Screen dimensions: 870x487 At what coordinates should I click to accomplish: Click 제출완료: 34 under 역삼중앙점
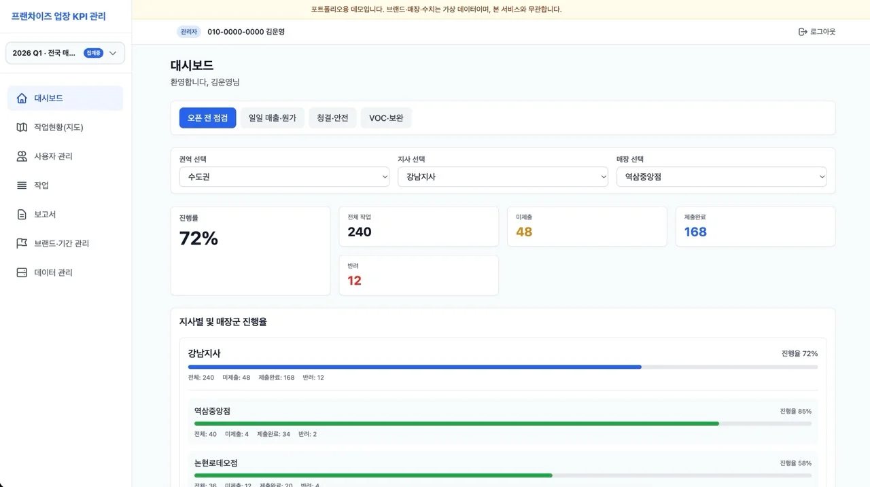273,434
